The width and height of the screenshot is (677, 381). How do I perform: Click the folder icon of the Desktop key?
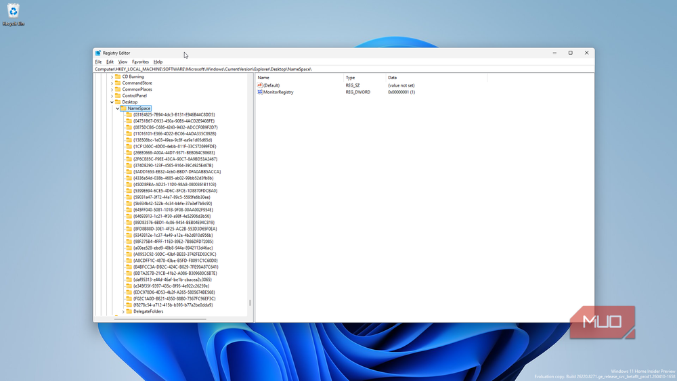[118, 102]
